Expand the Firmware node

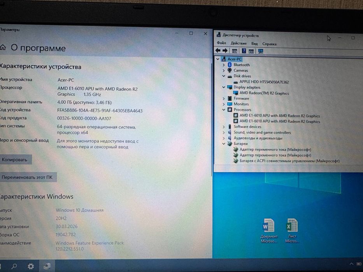[x=224, y=99]
